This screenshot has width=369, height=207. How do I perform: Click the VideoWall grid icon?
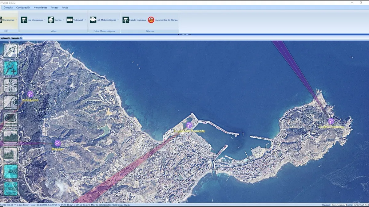click(70, 20)
